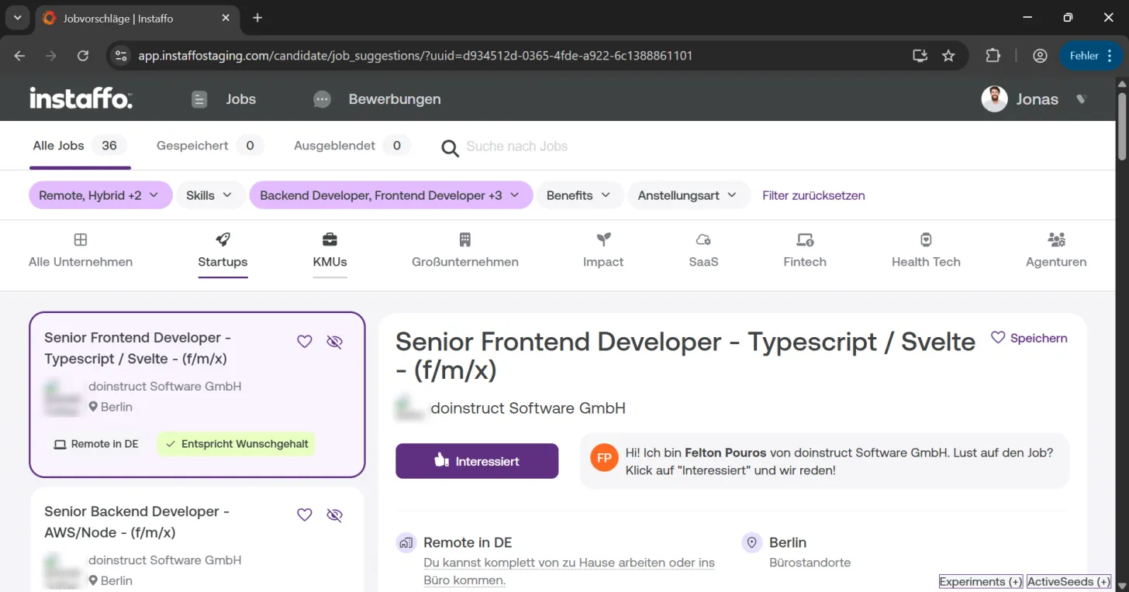Click the Interessiert button
This screenshot has height=592, width=1129.
click(477, 461)
